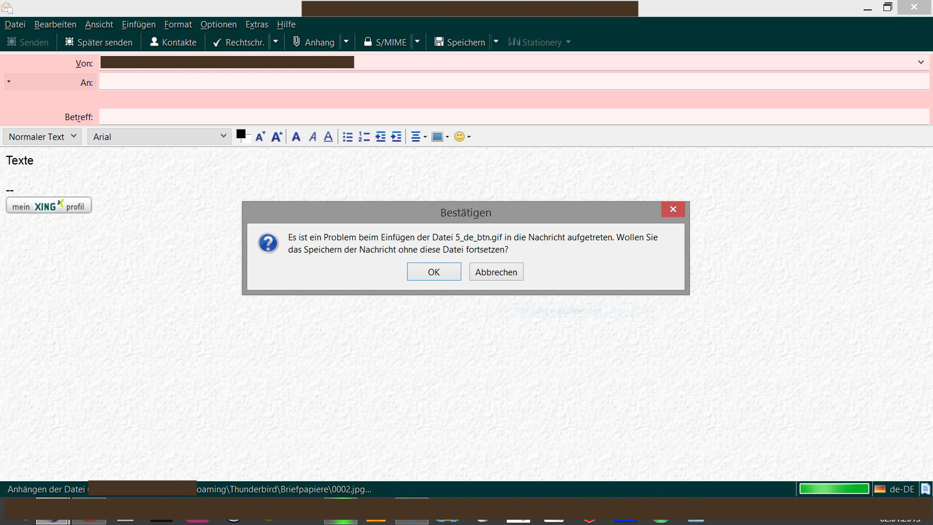Insert a bulleted list

point(348,136)
